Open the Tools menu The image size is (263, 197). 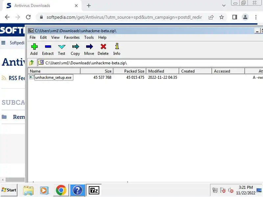click(x=89, y=37)
